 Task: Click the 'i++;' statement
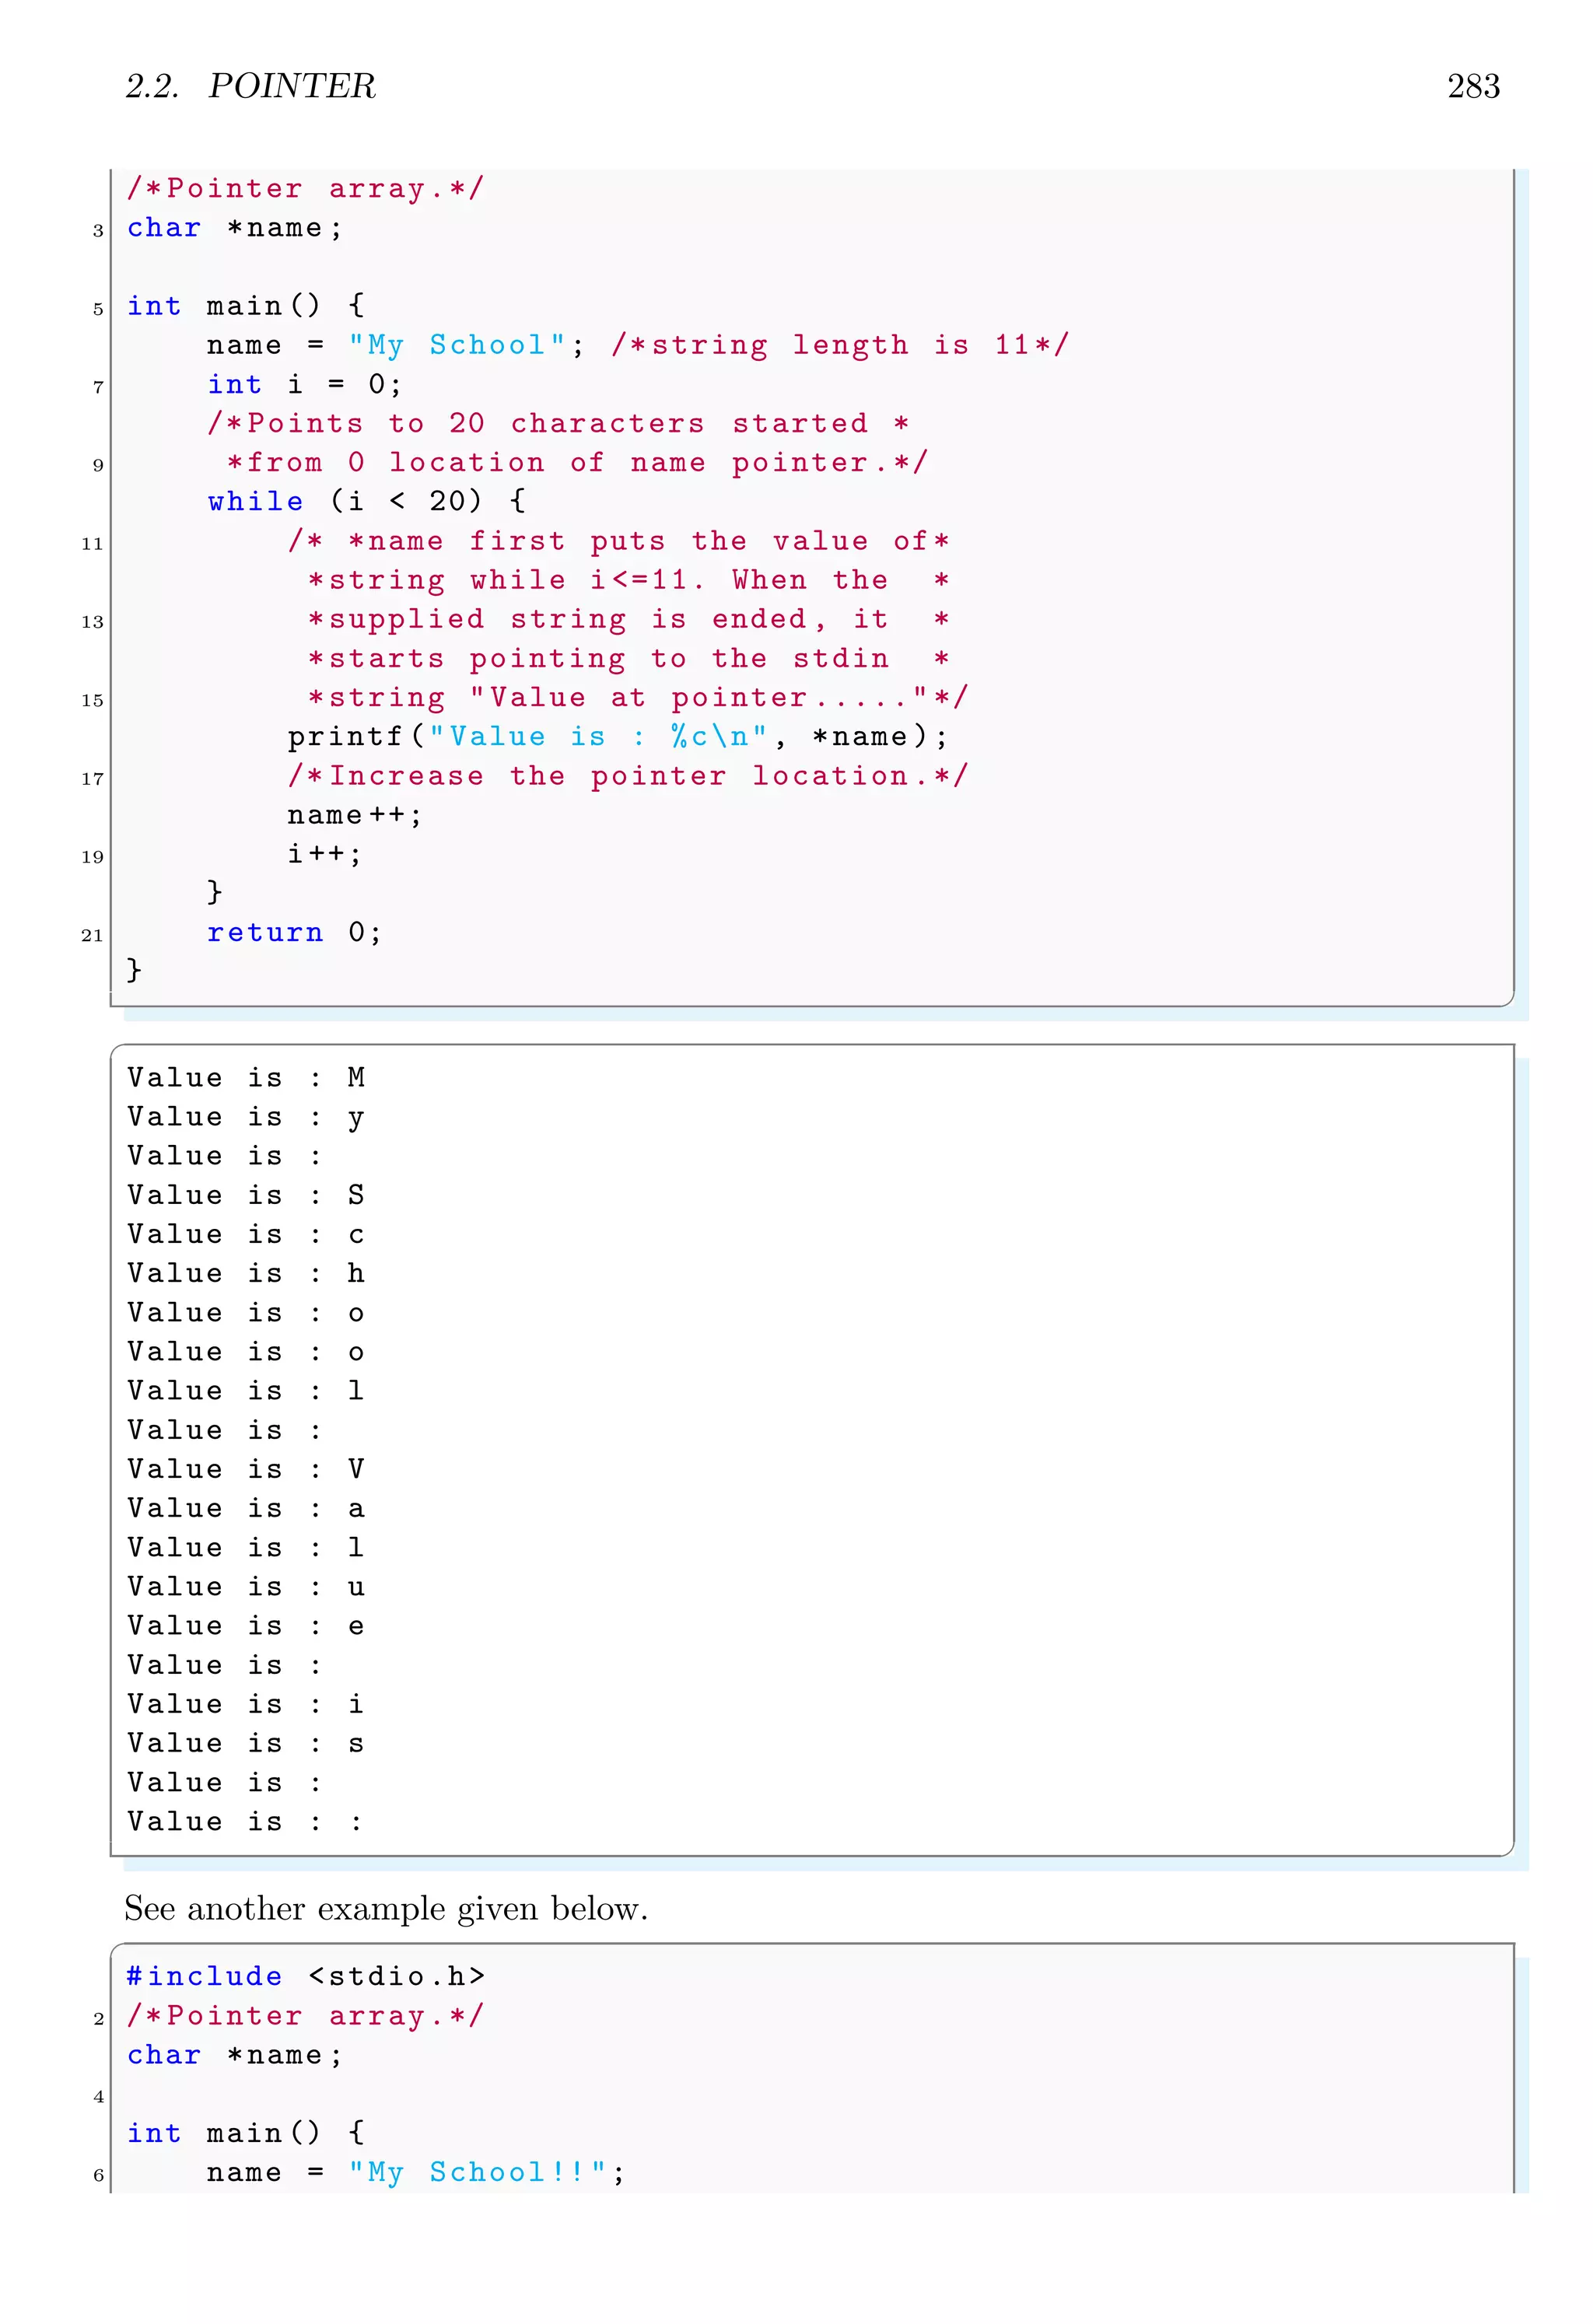324,854
